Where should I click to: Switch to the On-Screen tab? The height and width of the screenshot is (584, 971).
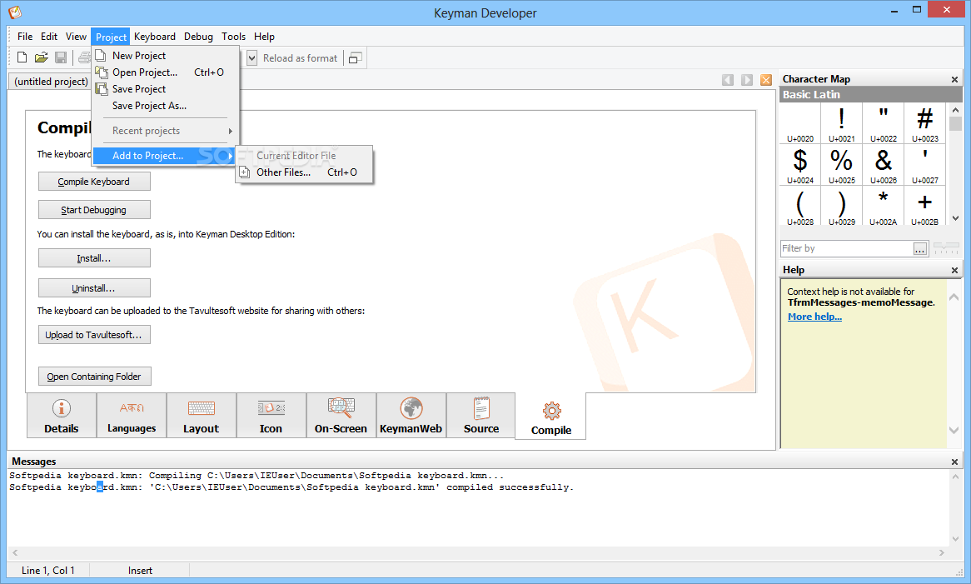coord(341,416)
